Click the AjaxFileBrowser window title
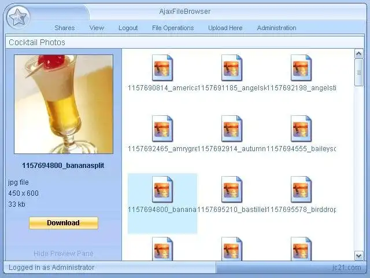This screenshot has width=370, height=278. [185, 12]
